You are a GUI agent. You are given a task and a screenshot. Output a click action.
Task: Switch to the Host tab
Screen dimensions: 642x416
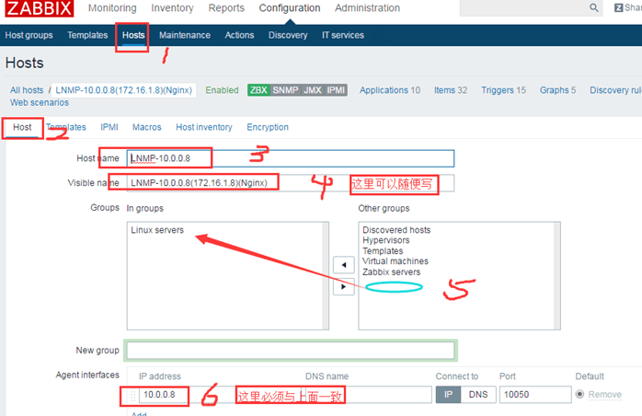[22, 127]
